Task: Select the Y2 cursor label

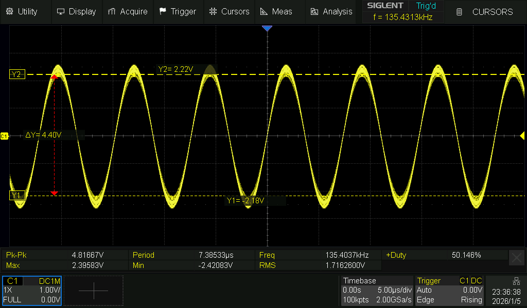Action: pyautogui.click(x=17, y=74)
